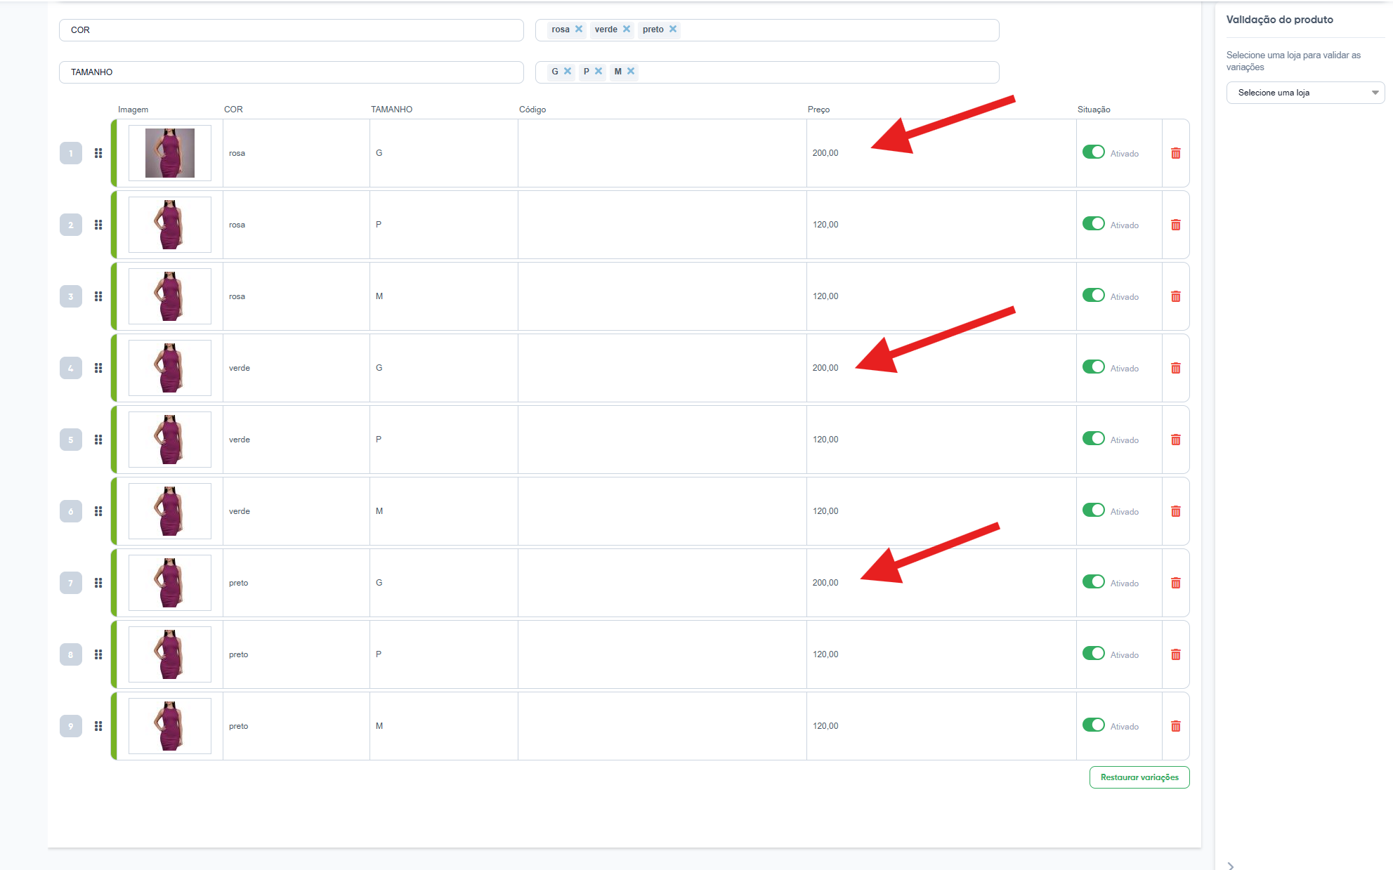The image size is (1393, 870).
Task: Delete the preto M variation row
Action: point(1175,726)
